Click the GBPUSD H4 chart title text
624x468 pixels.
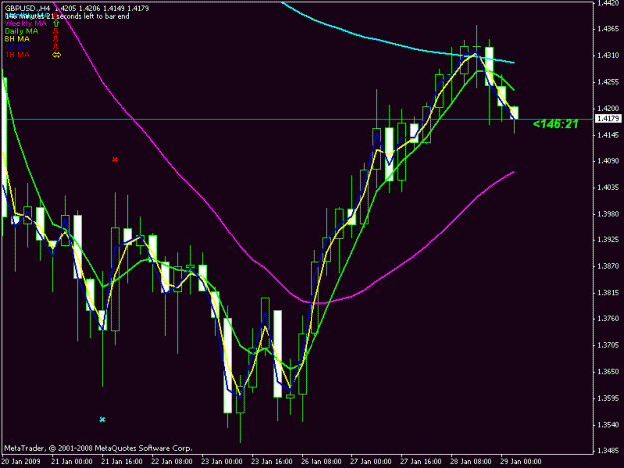[x=27, y=8]
